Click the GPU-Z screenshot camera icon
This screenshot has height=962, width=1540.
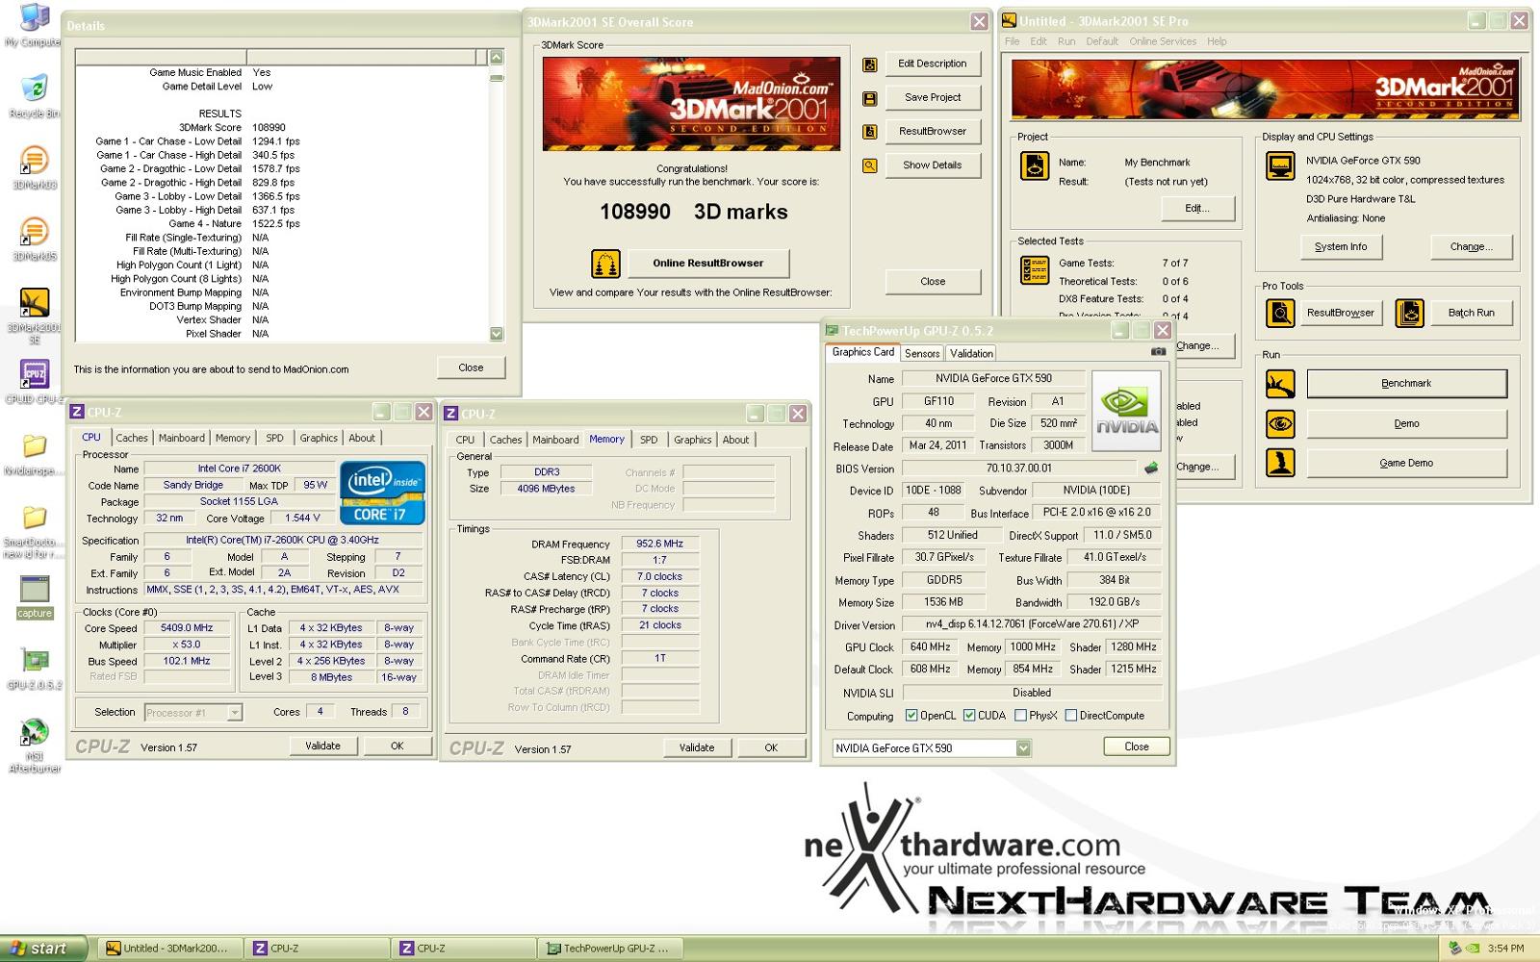pos(1158,352)
